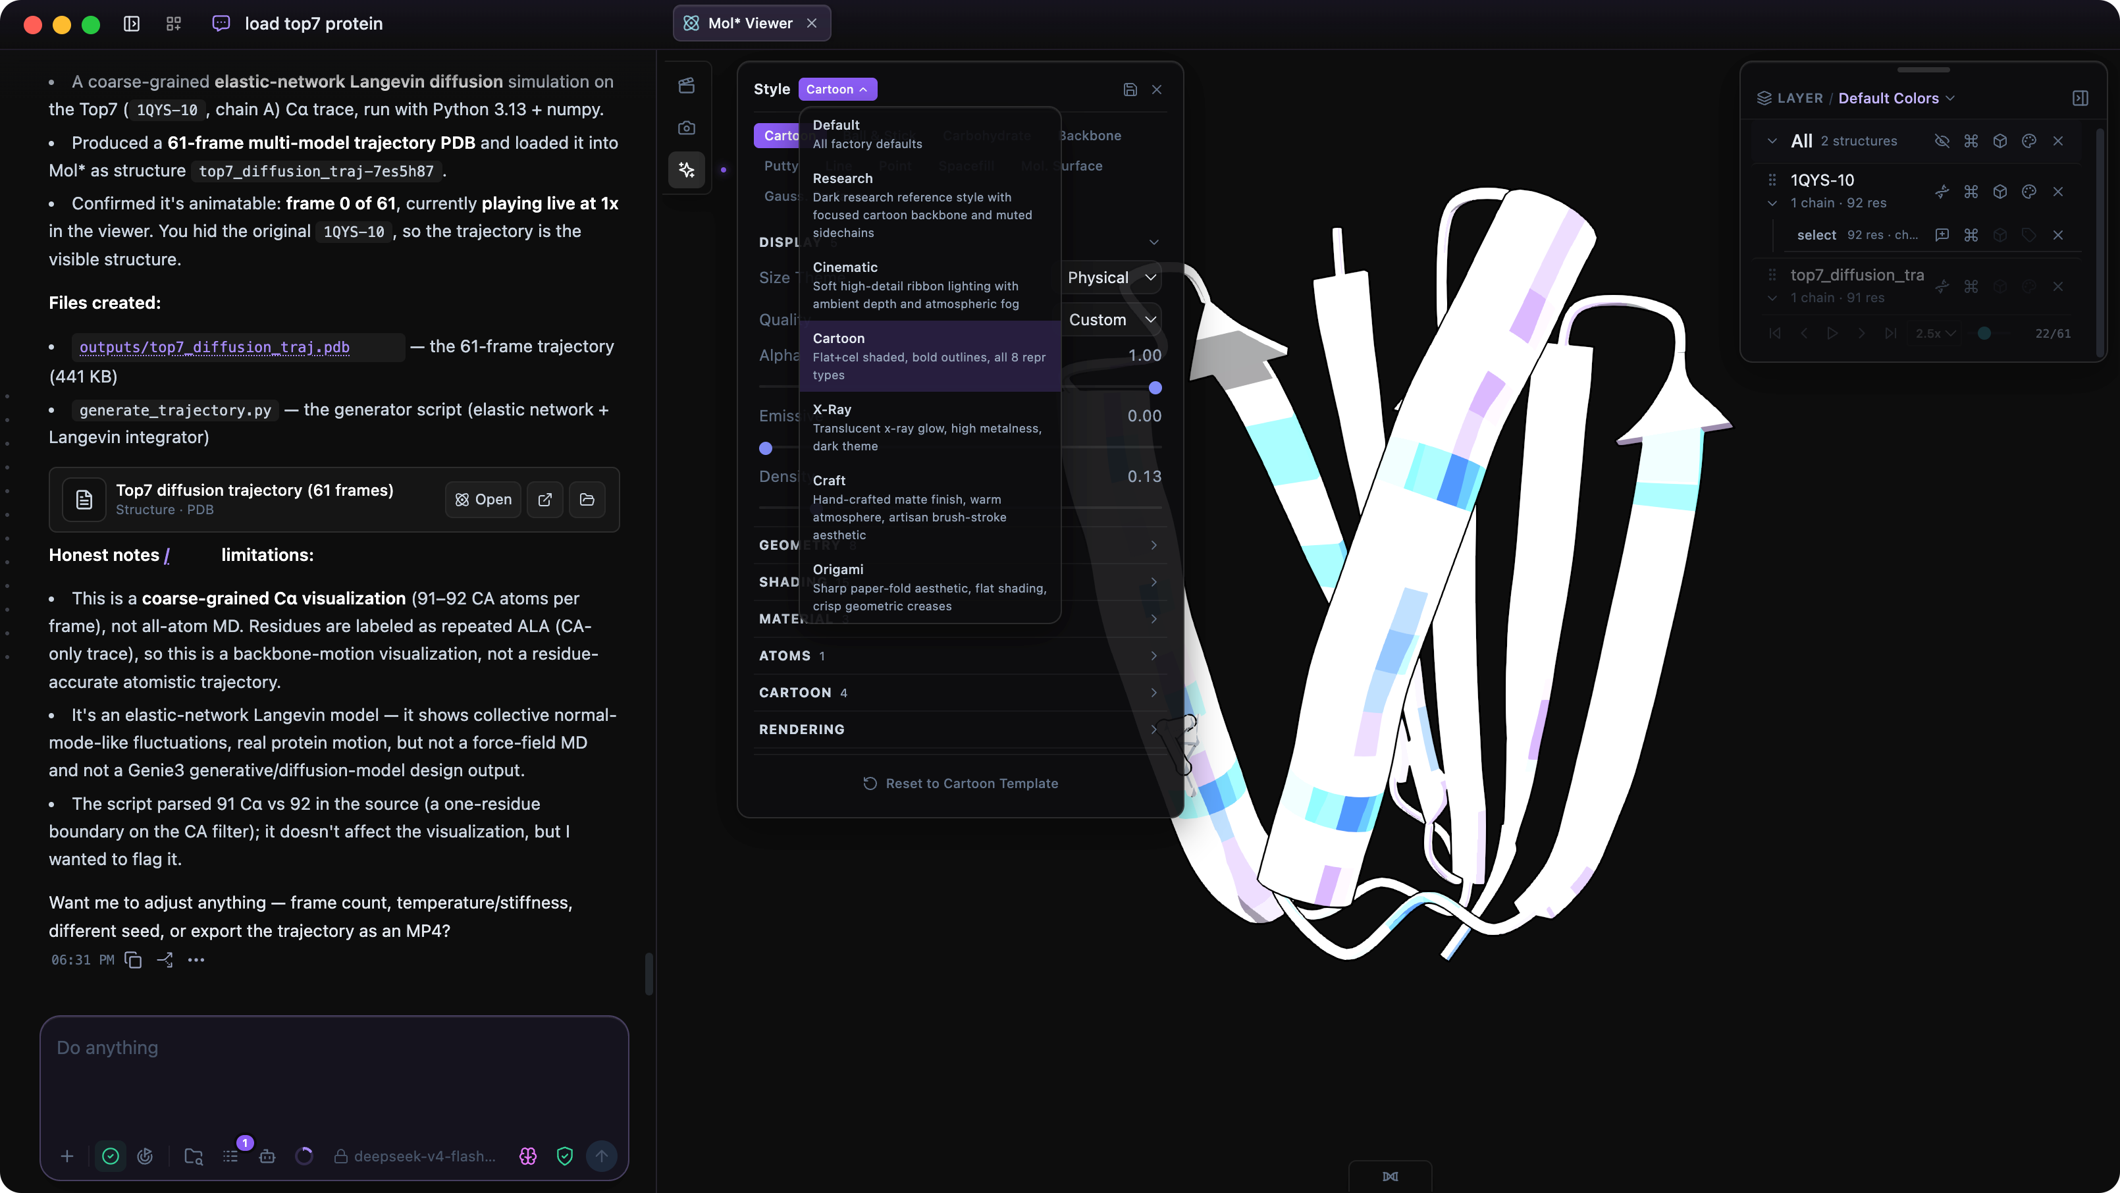
Task: Click the Alpha slider handle
Action: (x=1155, y=388)
